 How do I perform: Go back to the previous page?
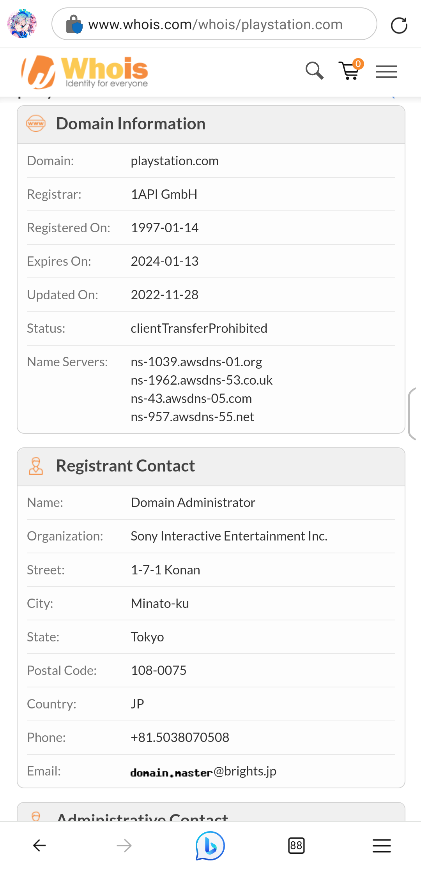click(39, 845)
